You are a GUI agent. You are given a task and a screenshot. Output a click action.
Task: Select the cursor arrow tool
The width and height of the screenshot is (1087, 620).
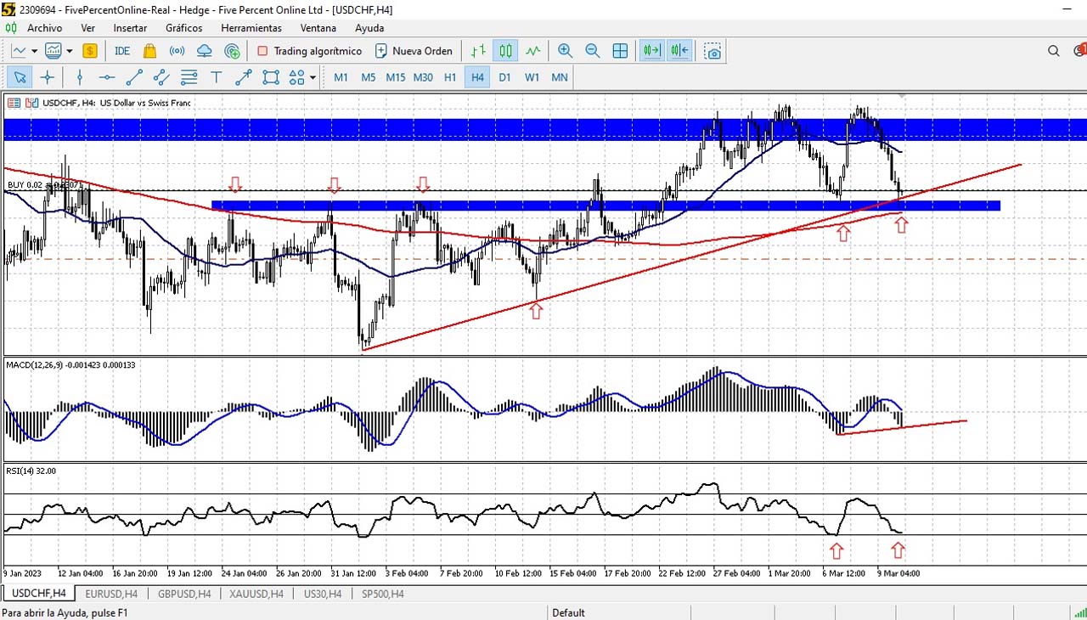pos(20,77)
